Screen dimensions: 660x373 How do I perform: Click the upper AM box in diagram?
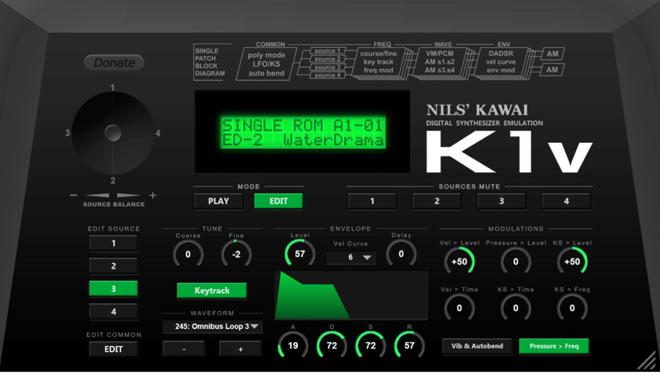click(552, 54)
